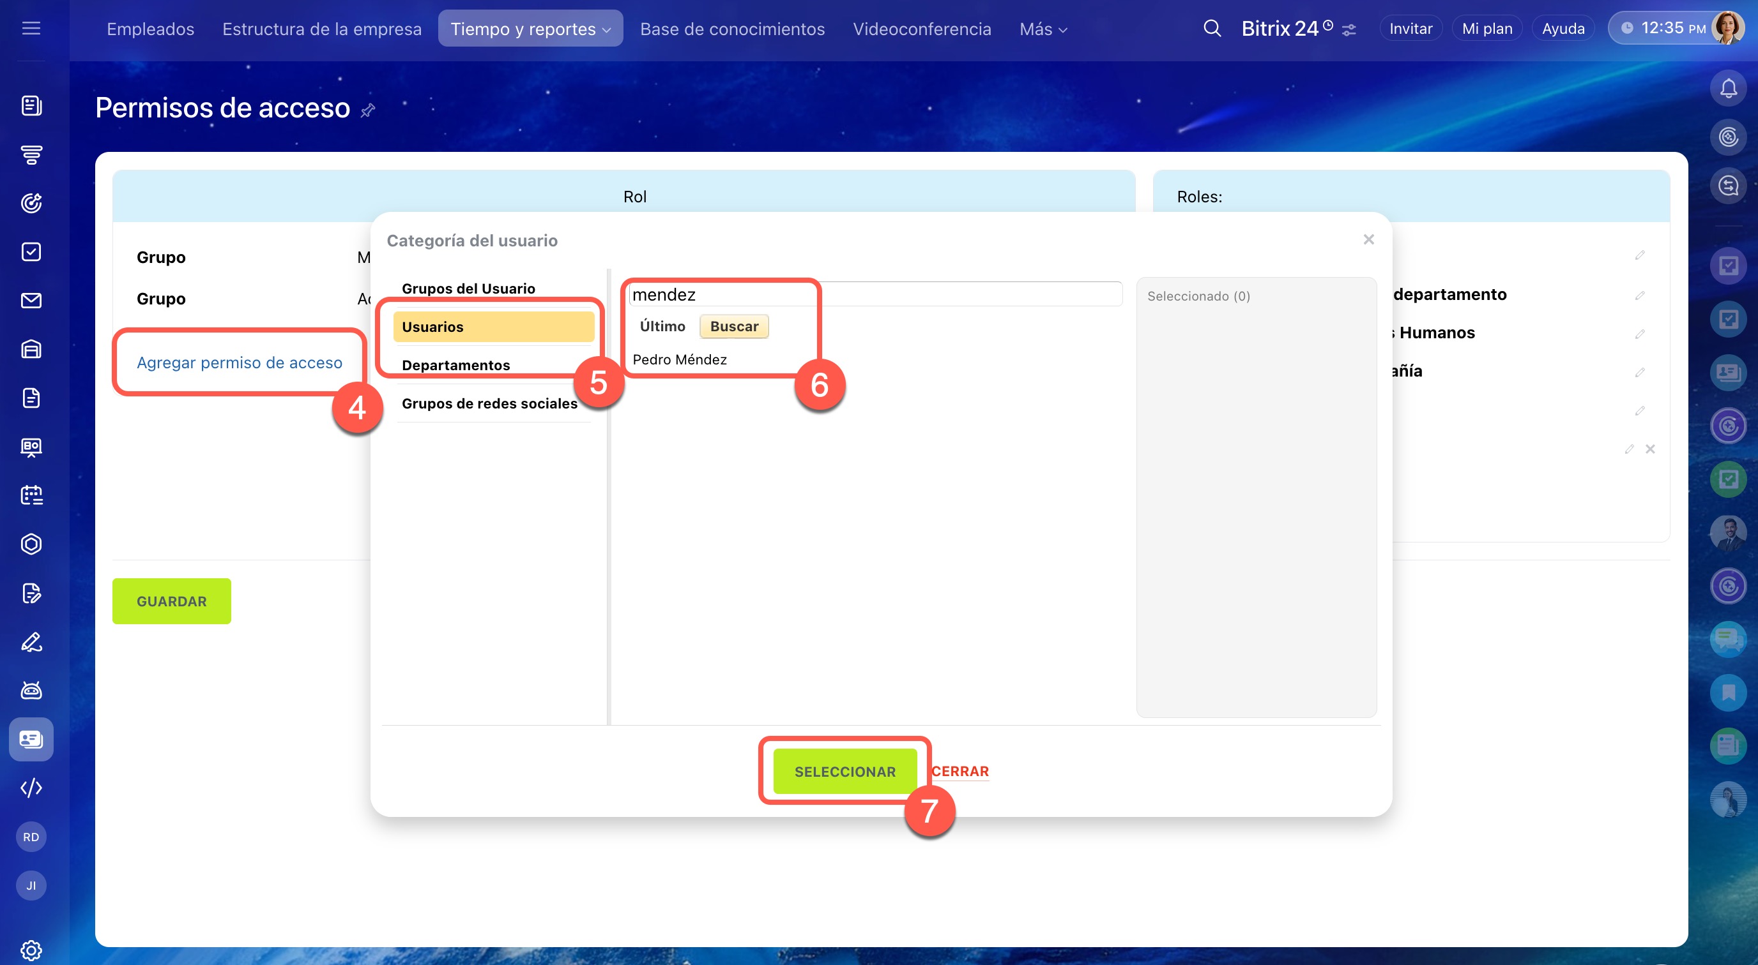Click the pin icon beside Permisos de acceso

(x=368, y=110)
